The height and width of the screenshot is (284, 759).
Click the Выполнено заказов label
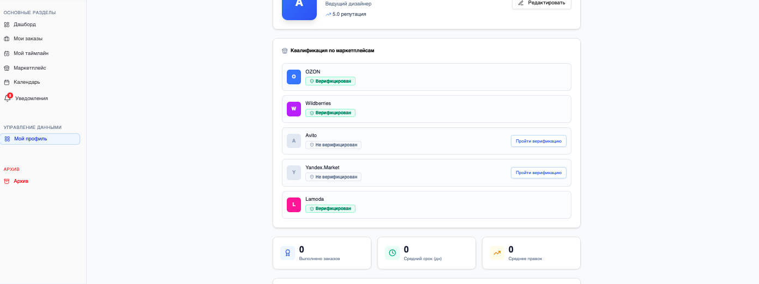(320, 259)
